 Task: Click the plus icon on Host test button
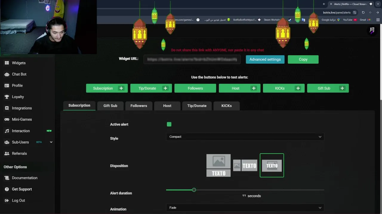[254, 88]
